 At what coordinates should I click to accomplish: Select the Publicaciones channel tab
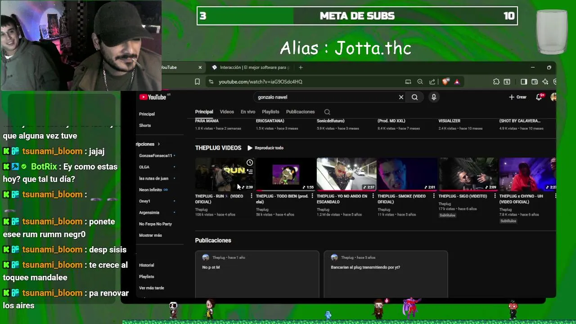coord(300,112)
